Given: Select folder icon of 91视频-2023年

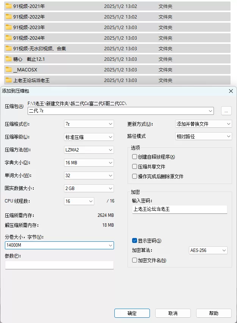Looking at the screenshot, I should (x=8, y=28).
